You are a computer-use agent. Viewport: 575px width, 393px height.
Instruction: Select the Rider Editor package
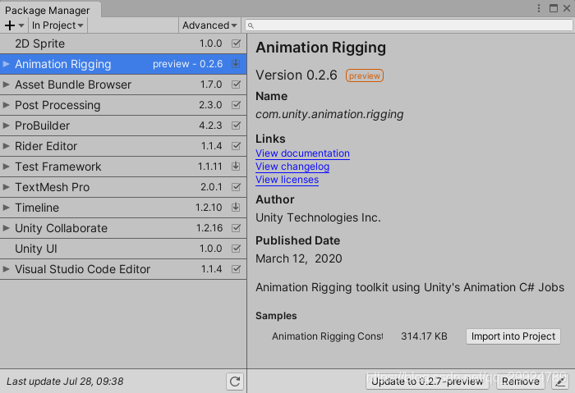click(x=123, y=146)
